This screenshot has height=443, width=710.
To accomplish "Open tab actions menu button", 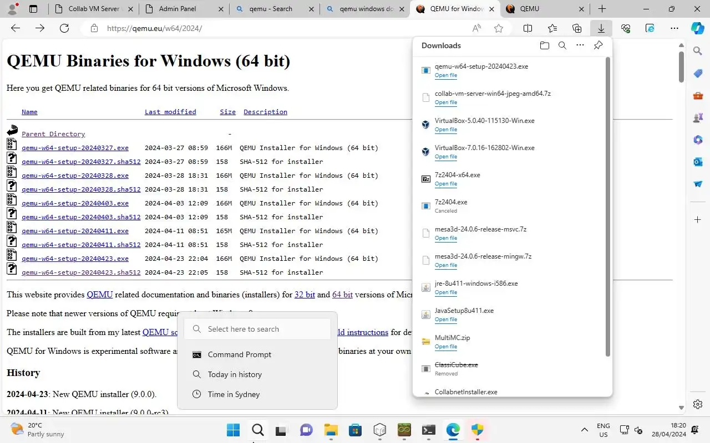I will coord(33,9).
